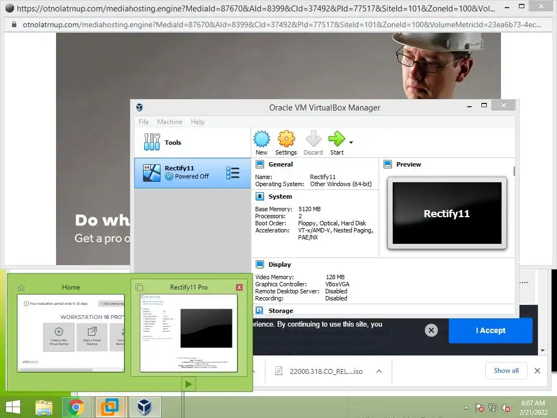557x418 pixels.
Task: Click the Action Center flag tray icon
Action: (479, 408)
